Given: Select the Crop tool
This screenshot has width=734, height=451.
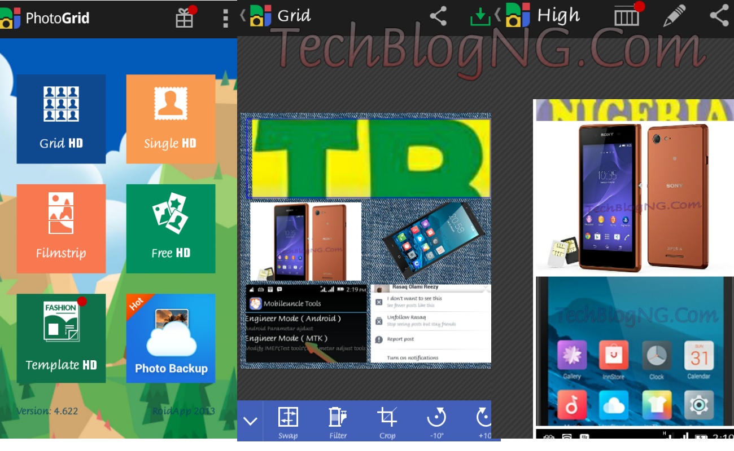Looking at the screenshot, I should pyautogui.click(x=387, y=422).
